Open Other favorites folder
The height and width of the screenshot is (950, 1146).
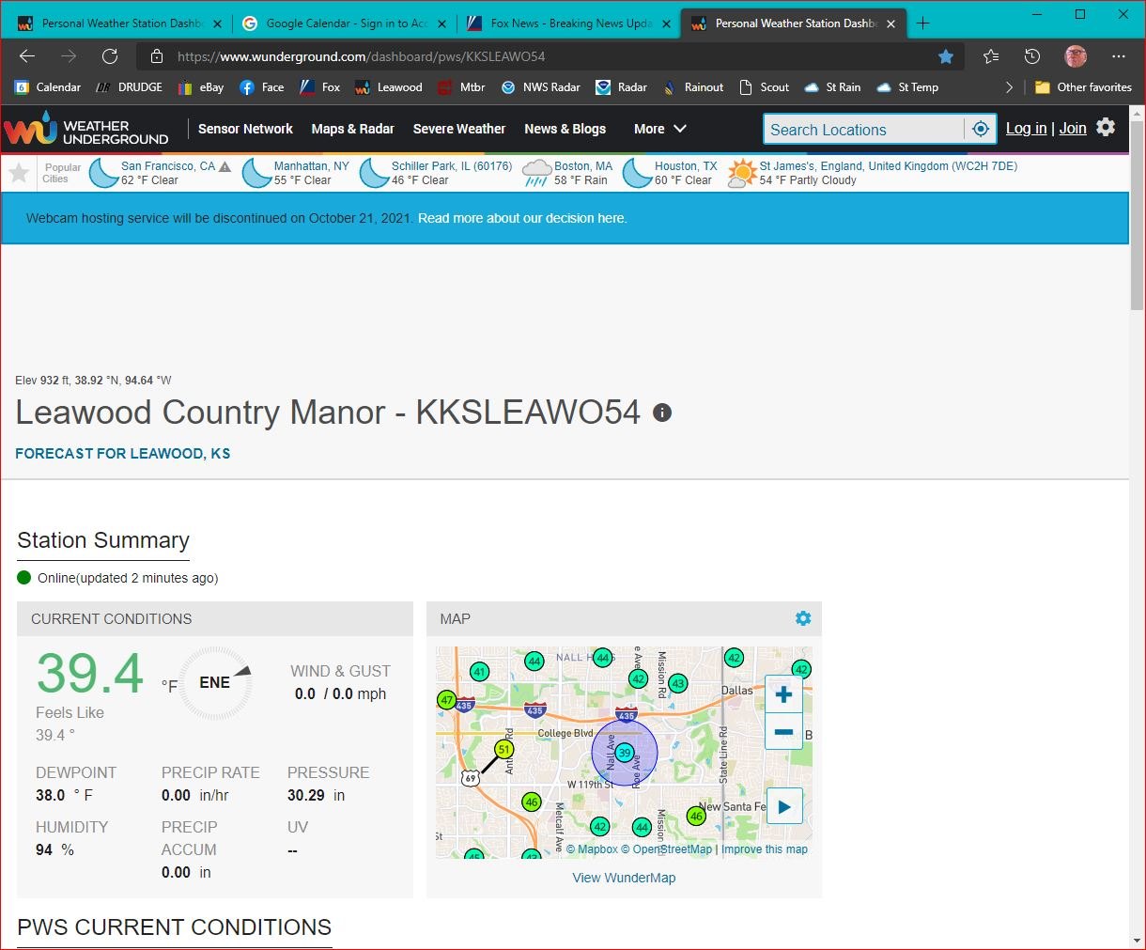coord(1083,87)
